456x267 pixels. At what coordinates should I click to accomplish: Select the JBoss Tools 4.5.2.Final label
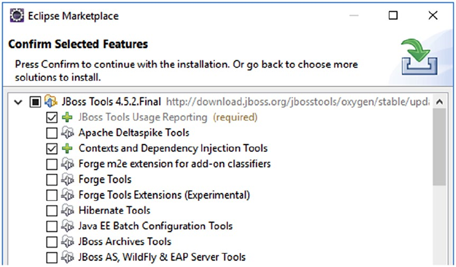click(111, 102)
